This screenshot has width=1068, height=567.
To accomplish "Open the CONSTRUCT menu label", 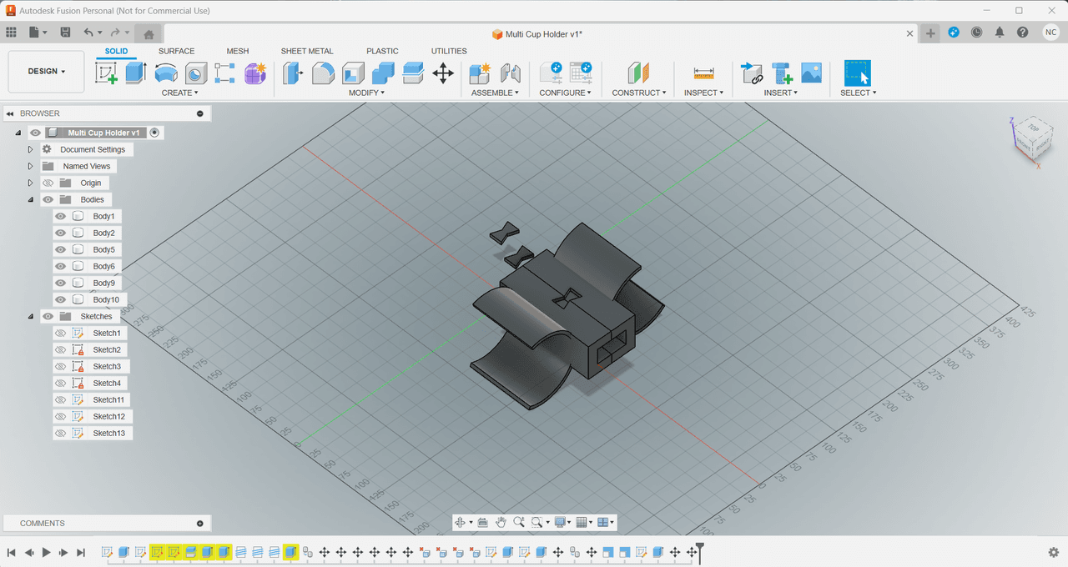I will click(639, 93).
